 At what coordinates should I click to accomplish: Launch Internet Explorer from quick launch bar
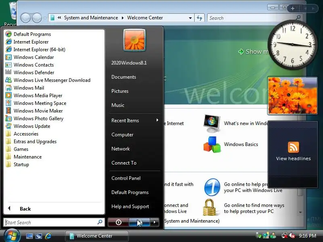click(x=48, y=236)
